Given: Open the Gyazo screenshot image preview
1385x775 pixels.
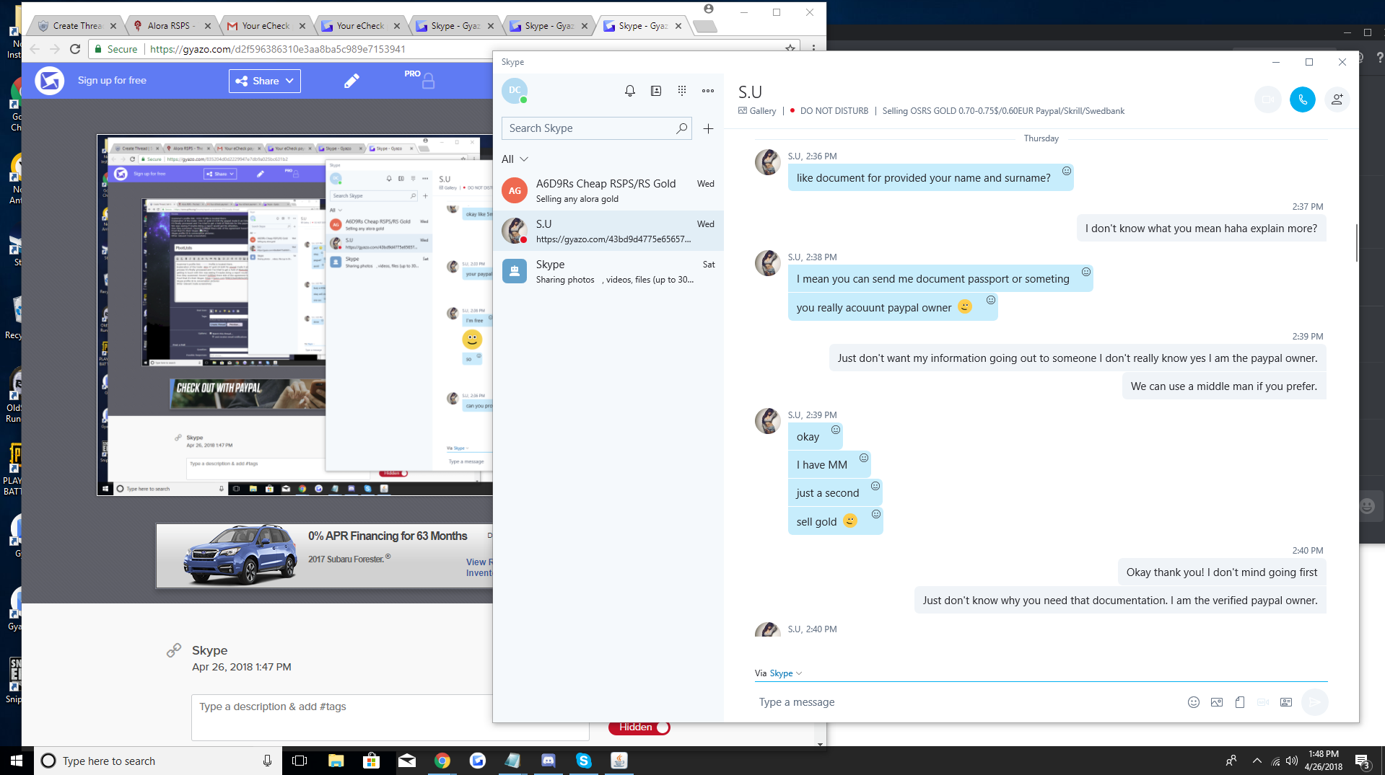Looking at the screenshot, I should (x=295, y=315).
